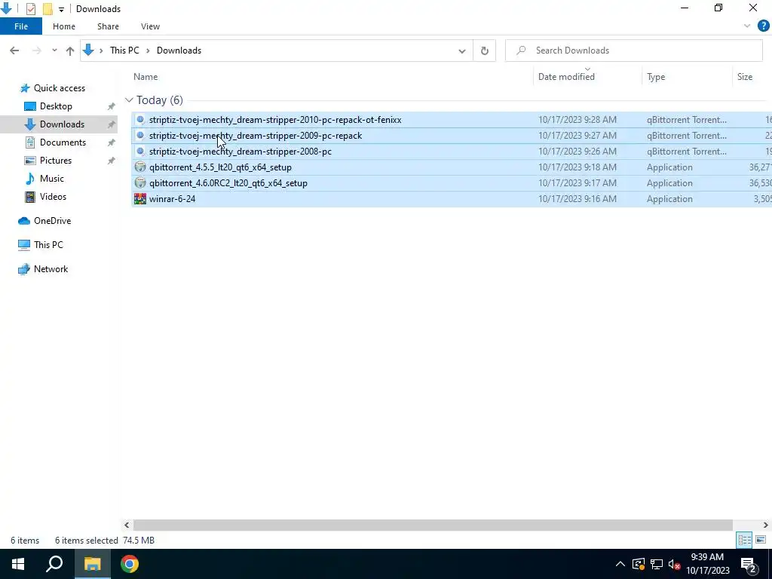772x579 pixels.
Task: Launch Google Chrome from the taskbar
Action: click(130, 564)
